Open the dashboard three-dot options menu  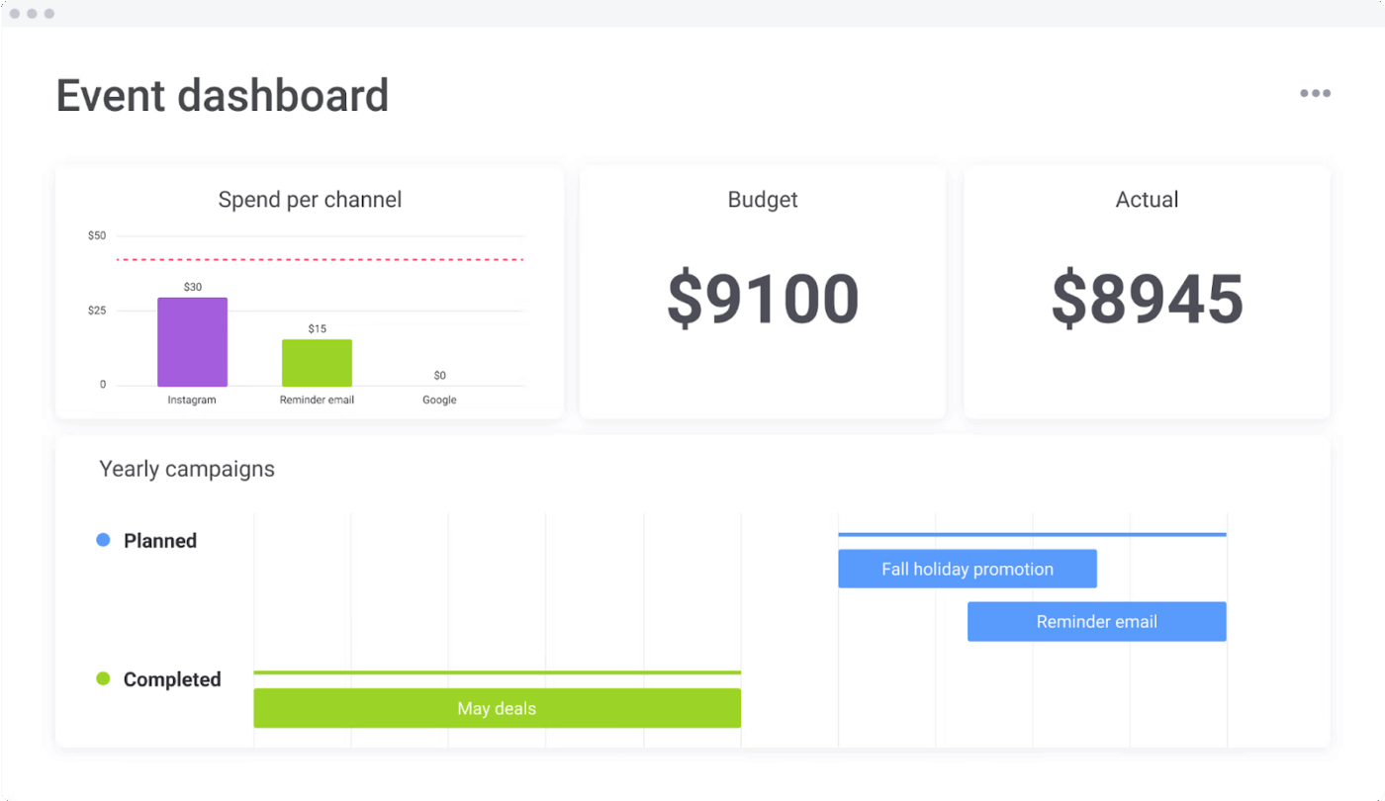[x=1315, y=94]
